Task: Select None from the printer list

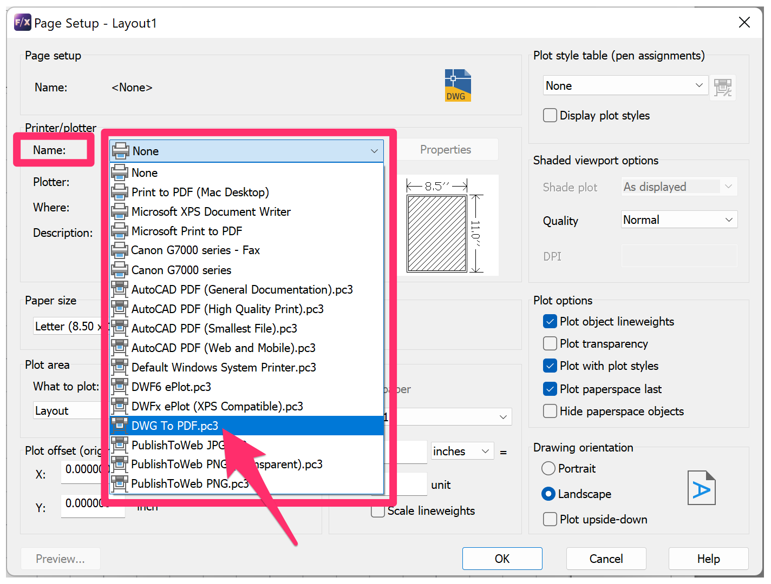Action: [247, 173]
